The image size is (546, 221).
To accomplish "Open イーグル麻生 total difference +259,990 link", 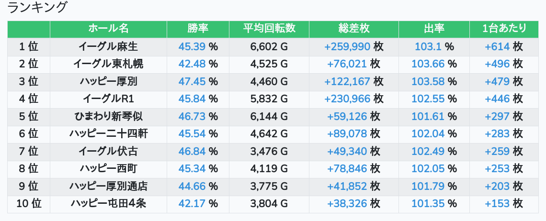I will (x=347, y=46).
